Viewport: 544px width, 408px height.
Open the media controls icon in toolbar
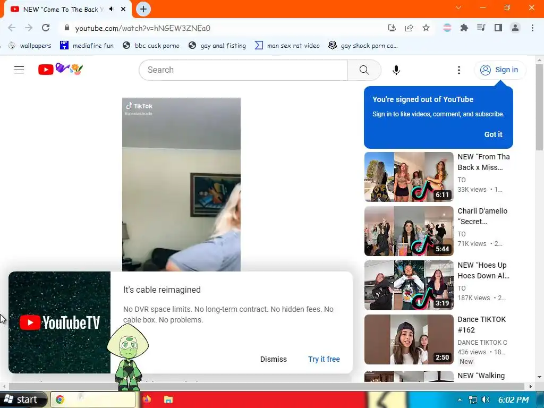[481, 28]
